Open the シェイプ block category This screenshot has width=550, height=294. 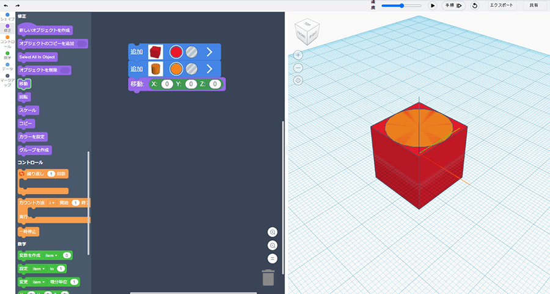click(x=7, y=17)
